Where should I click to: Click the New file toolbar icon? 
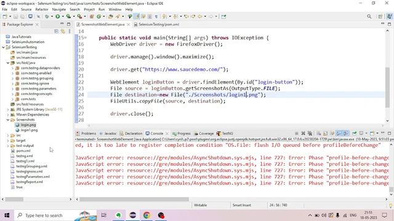[x=5, y=17]
